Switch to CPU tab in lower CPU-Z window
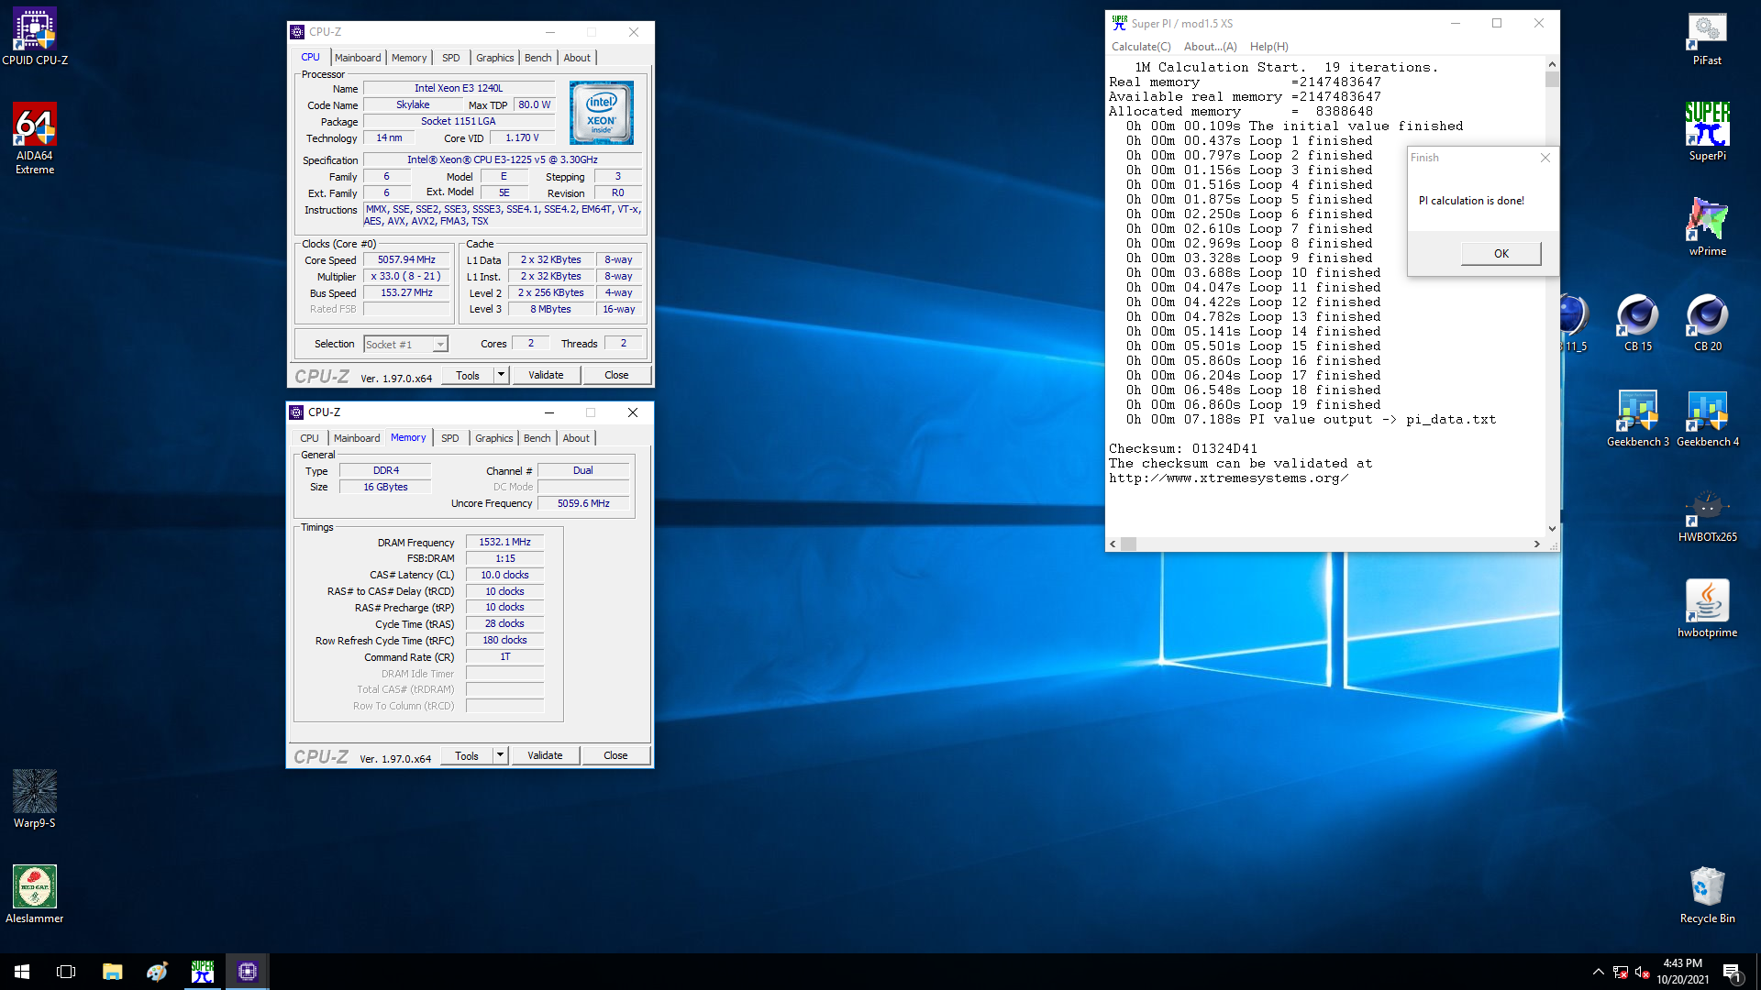 click(310, 438)
